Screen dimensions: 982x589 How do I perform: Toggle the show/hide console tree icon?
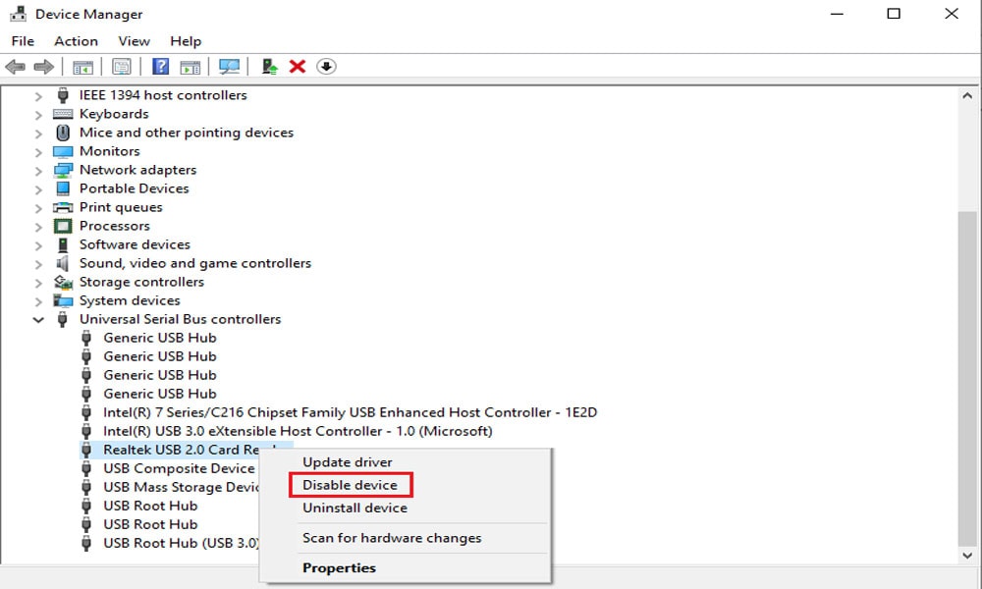click(x=82, y=67)
